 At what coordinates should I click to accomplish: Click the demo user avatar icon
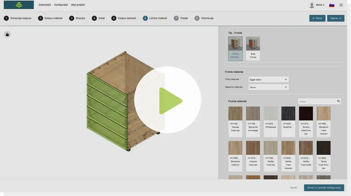312,5
